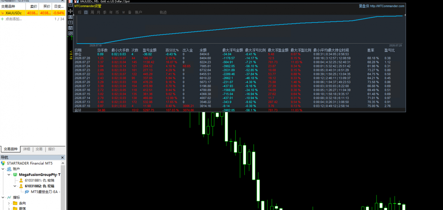Click the green plus icon beside 点击添加
This screenshot has width=443, height=210.
click(3, 19)
